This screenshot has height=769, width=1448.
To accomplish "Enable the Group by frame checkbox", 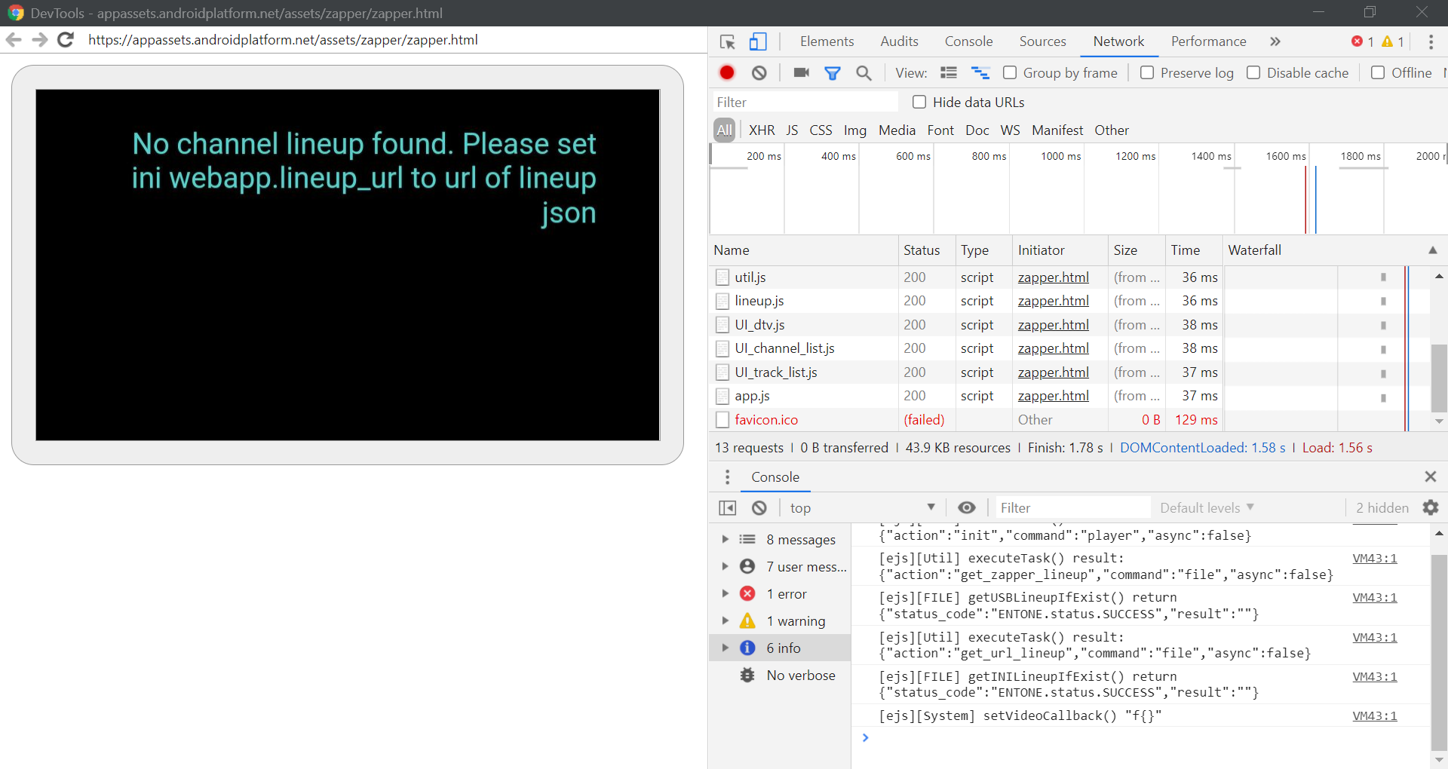I will pos(1010,73).
